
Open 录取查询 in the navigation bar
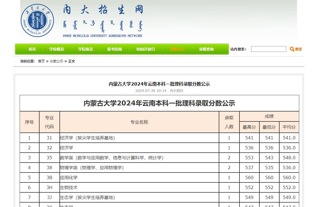point(206,49)
